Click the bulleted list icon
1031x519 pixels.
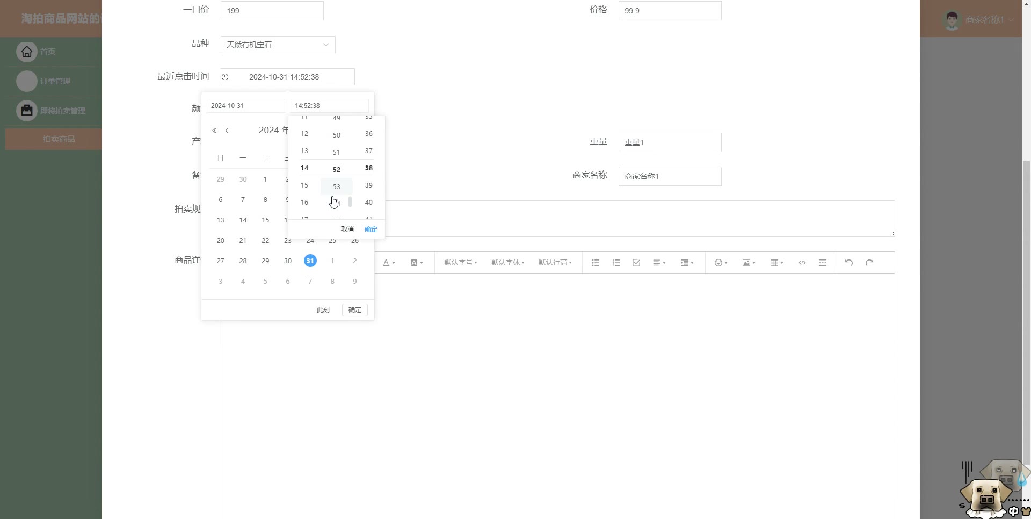(595, 263)
